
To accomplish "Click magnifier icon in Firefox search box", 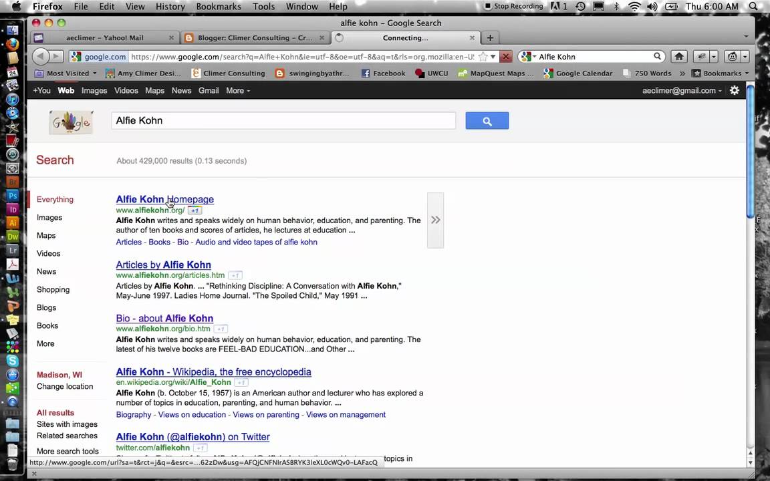I will [657, 56].
